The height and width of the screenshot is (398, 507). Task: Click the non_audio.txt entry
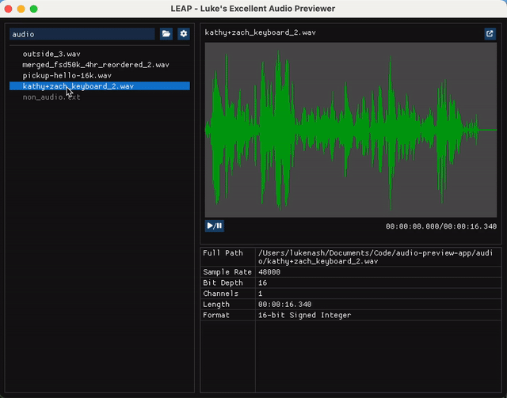click(100, 97)
